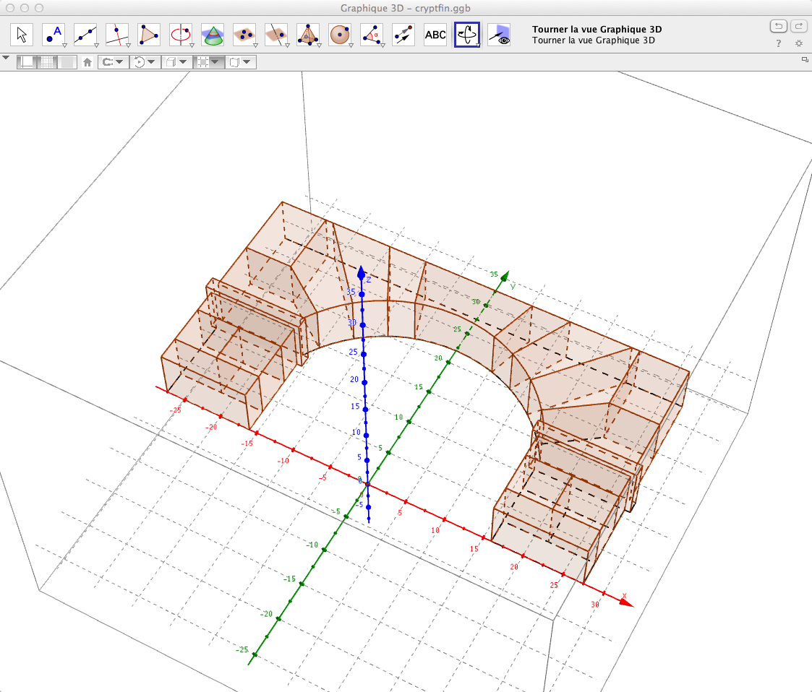Image resolution: width=812 pixels, height=692 pixels.
Task: Open preferences with the gear icon
Action: [x=799, y=43]
